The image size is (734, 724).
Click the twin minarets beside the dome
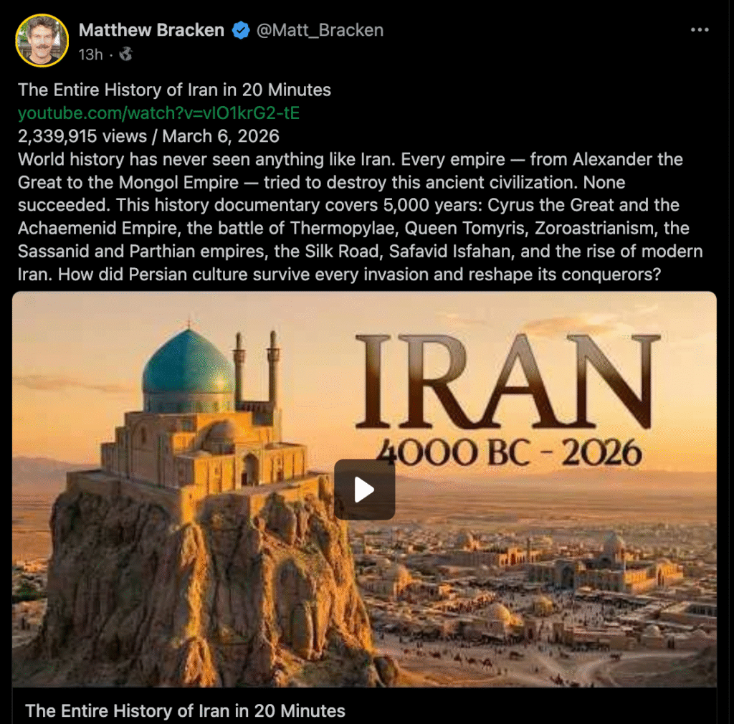[257, 370]
